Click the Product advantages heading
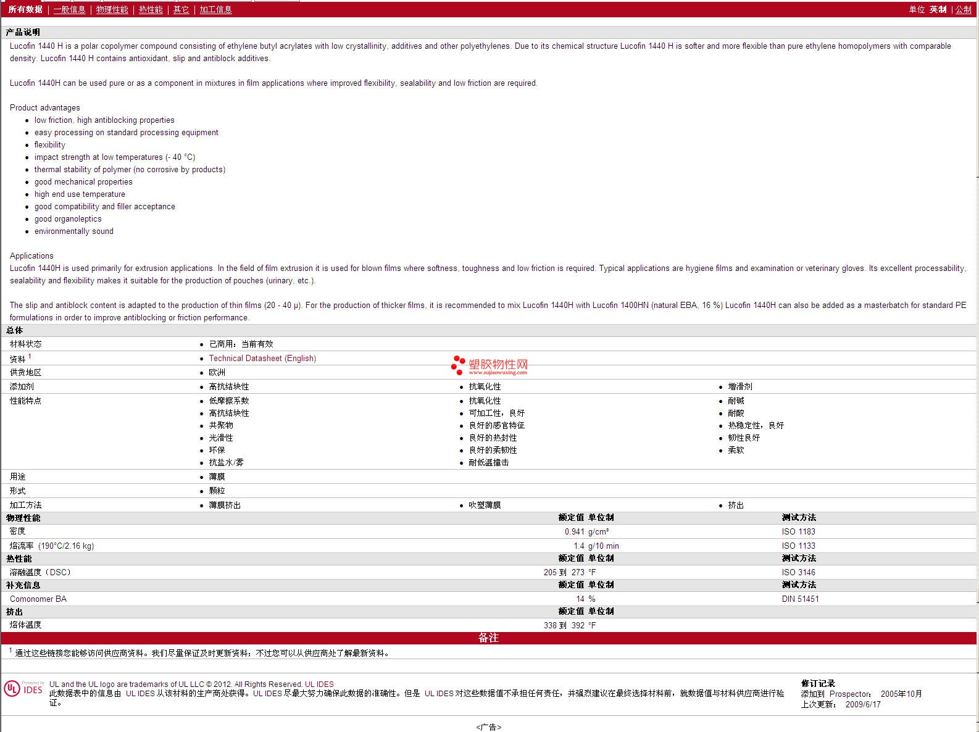 tap(45, 107)
